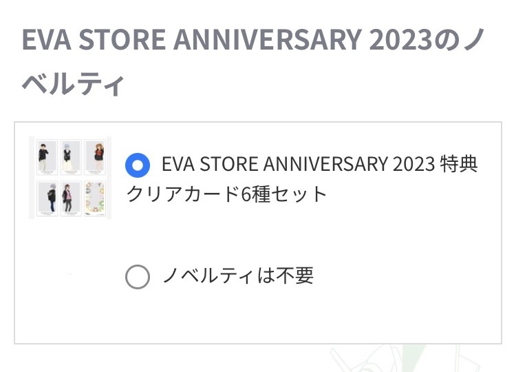Image resolution: width=516 pixels, height=372 pixels.
Task: Click 2023 in the first option label
Action: tap(414, 164)
